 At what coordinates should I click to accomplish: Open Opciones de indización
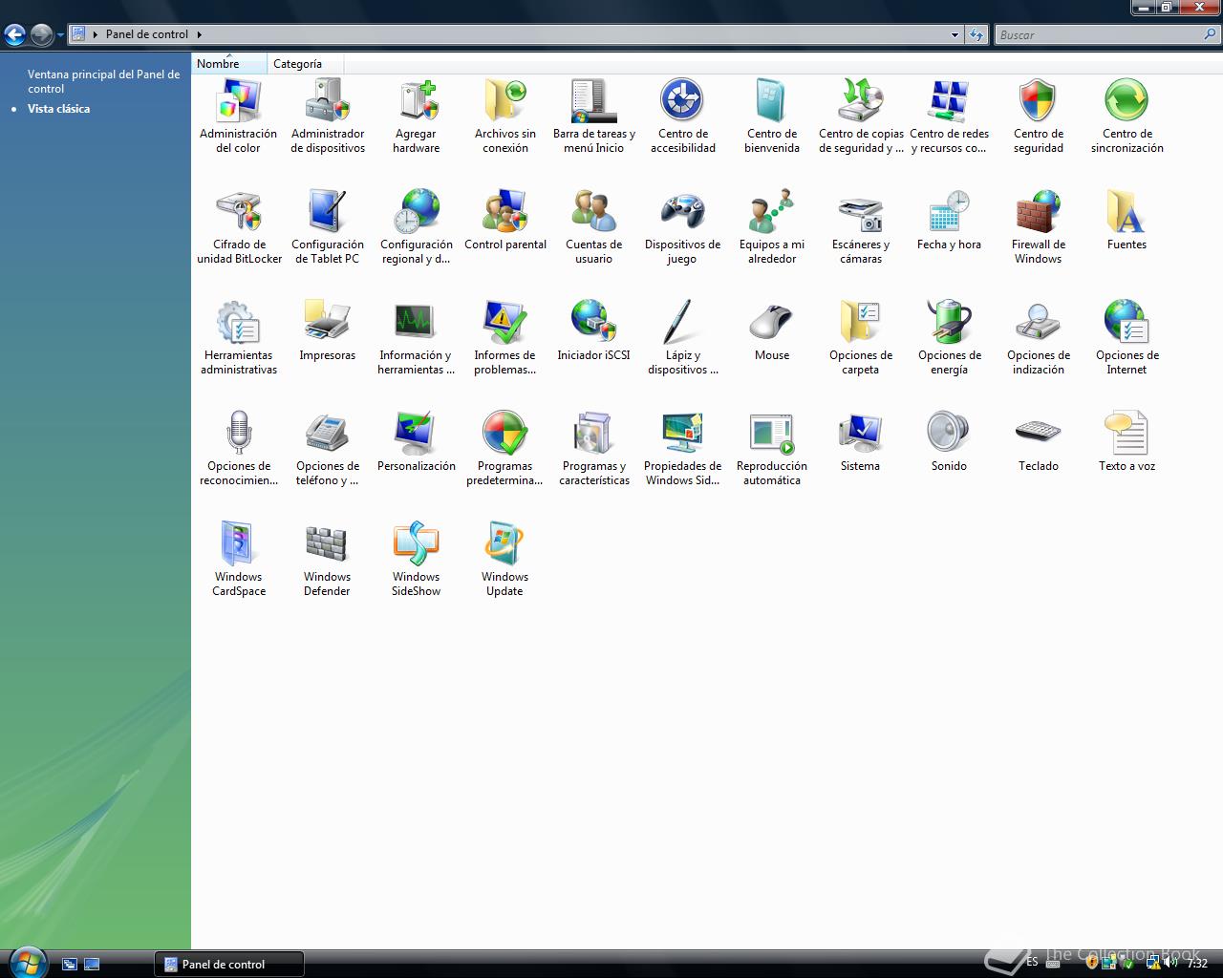point(1038,338)
